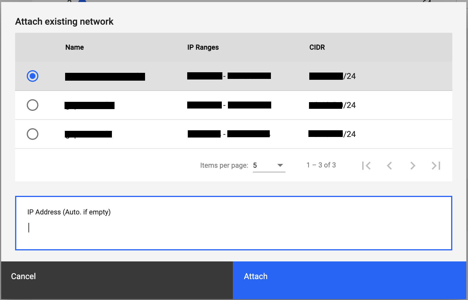
Task: Select the second network's radio button
Action: click(33, 105)
